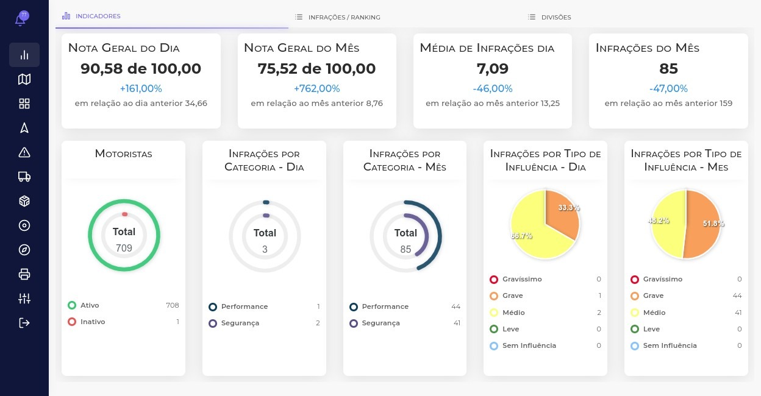
Task: Click Gravíssimo legend swatch in Tipo de Influência - Mes
Action: coord(635,279)
